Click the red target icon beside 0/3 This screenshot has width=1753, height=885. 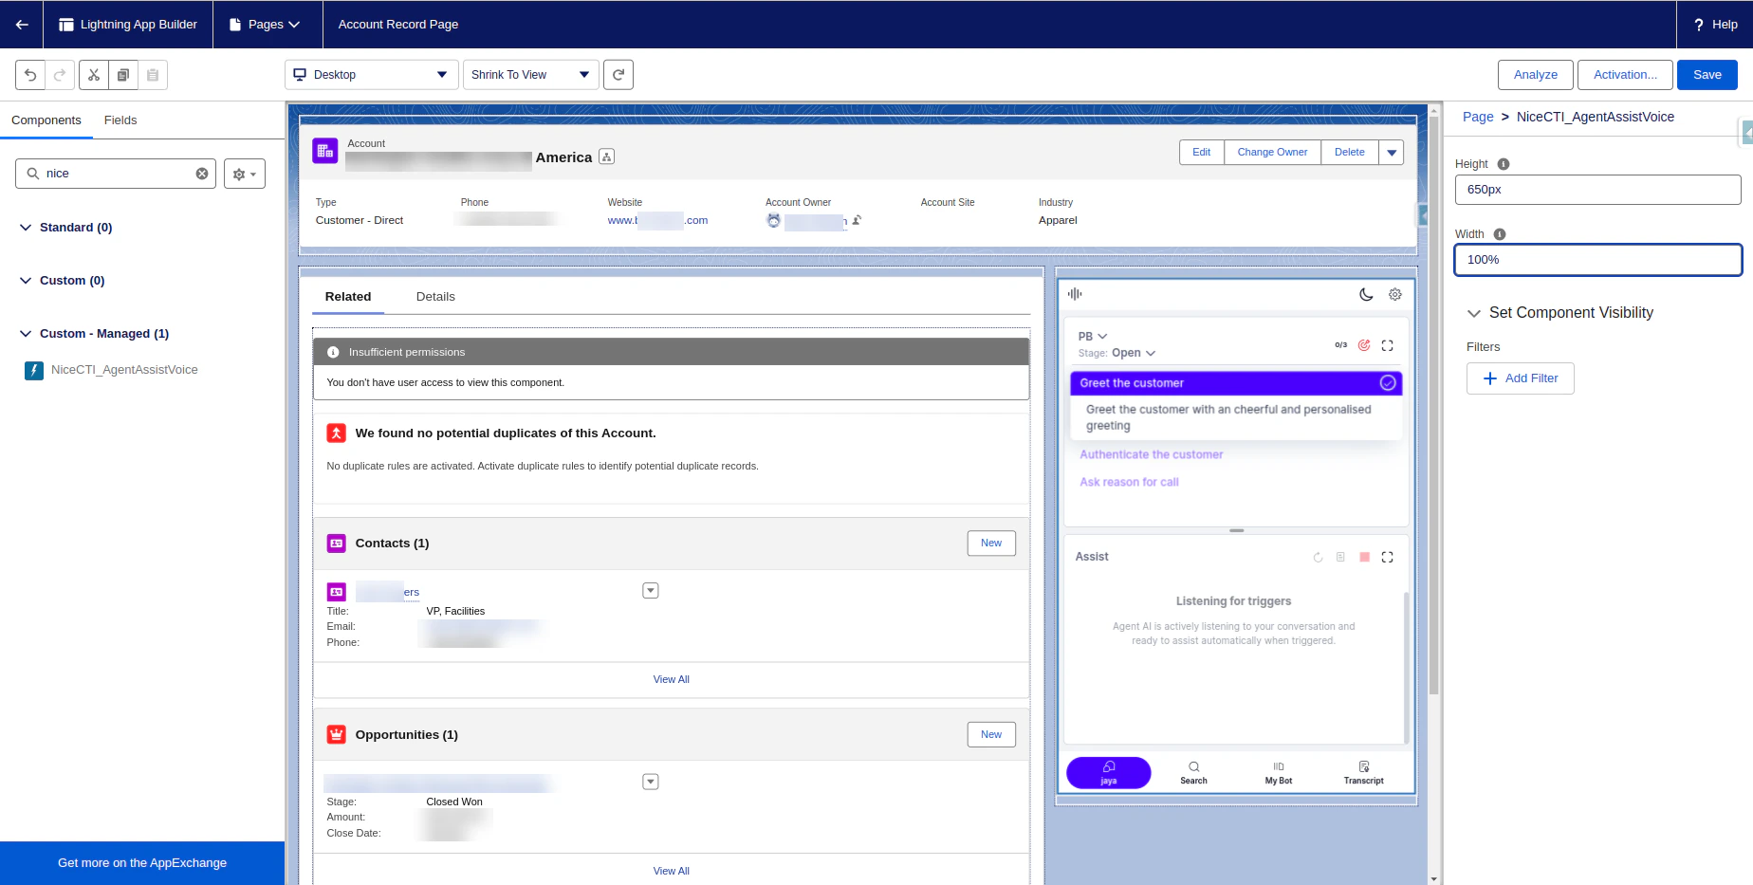point(1364,345)
